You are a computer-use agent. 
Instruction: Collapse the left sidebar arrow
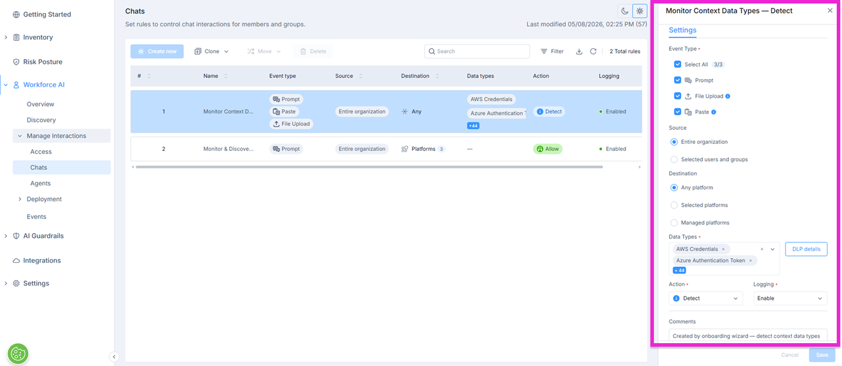pyautogui.click(x=114, y=357)
